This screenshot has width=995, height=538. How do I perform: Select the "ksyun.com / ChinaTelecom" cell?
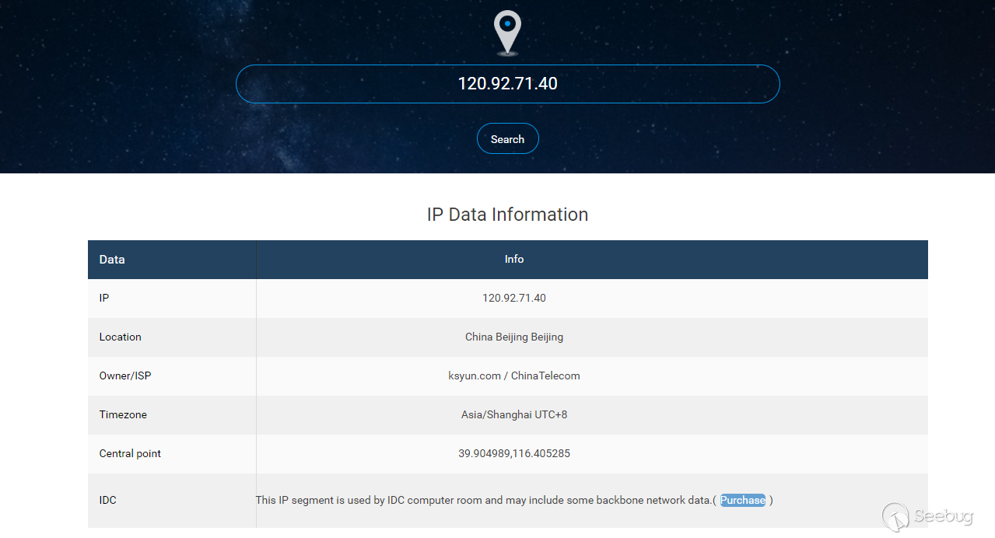tap(514, 376)
